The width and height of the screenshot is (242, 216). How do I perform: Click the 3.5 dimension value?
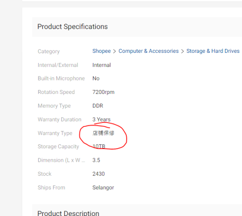coord(96,160)
